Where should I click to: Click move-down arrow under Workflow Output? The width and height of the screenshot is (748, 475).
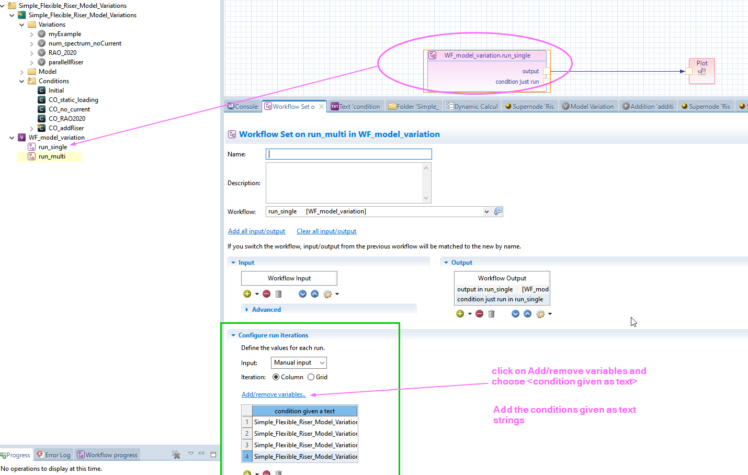(x=515, y=314)
